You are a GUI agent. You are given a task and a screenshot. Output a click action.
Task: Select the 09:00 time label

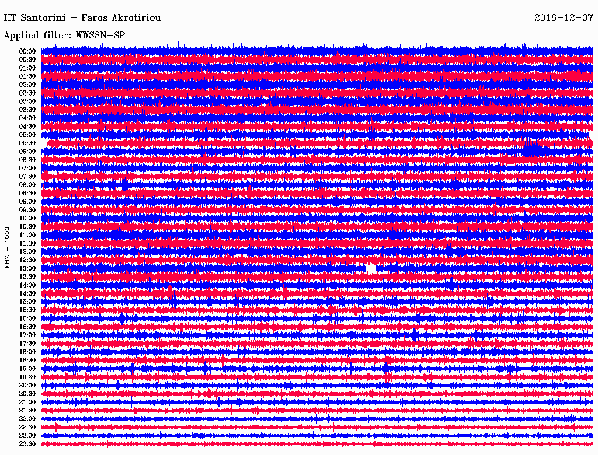click(x=27, y=202)
